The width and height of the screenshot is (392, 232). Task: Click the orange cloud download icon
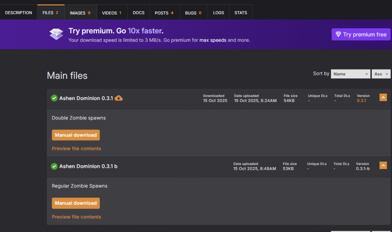[x=119, y=98]
